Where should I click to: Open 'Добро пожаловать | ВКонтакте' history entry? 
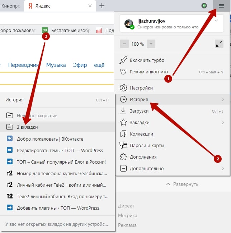tap(50, 139)
